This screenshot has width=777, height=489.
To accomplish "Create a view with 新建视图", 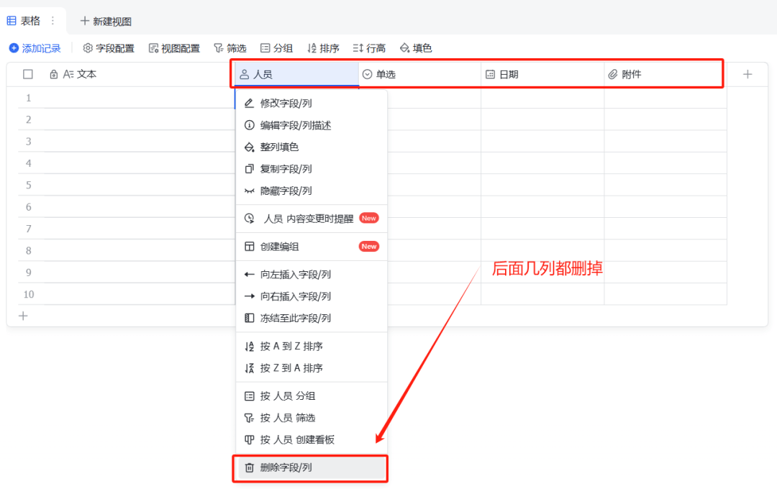I will pos(106,22).
